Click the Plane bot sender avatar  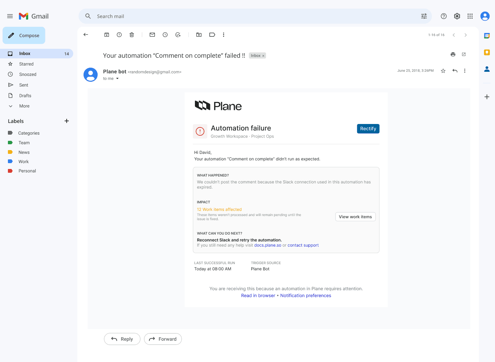click(x=91, y=75)
